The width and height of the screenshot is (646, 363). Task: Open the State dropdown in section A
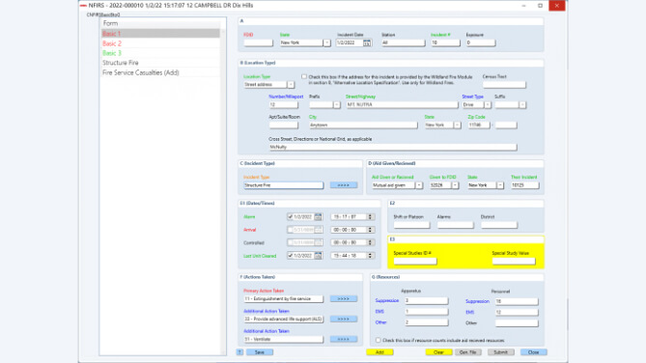pos(326,42)
